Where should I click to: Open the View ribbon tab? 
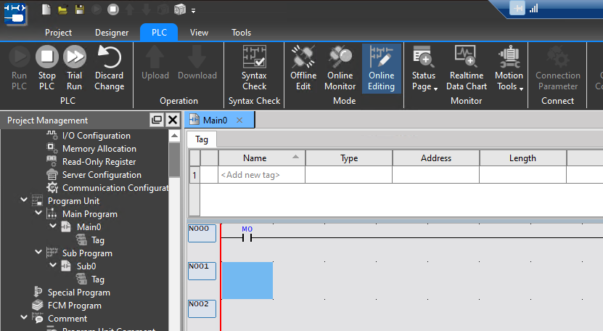(199, 33)
